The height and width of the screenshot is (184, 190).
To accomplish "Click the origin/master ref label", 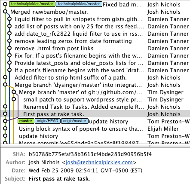I will pos(75,121).
